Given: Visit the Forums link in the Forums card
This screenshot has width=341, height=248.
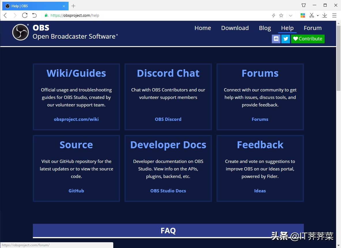Looking at the screenshot, I should point(260,119).
